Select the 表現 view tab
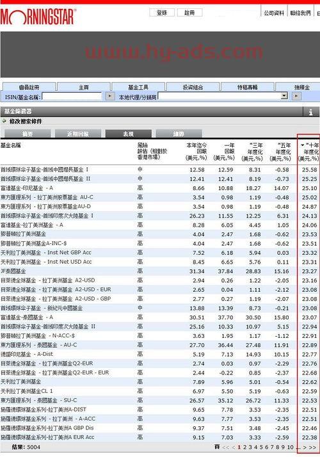Image resolution: width=320 pixels, height=457 pixels. coord(129,134)
